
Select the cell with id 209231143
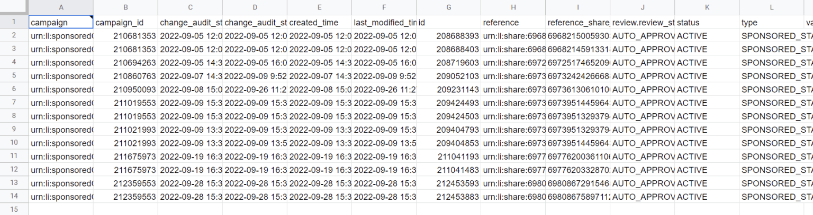click(457, 90)
